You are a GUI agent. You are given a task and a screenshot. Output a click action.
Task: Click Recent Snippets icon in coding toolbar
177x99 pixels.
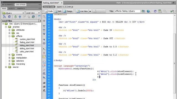click(44, 73)
